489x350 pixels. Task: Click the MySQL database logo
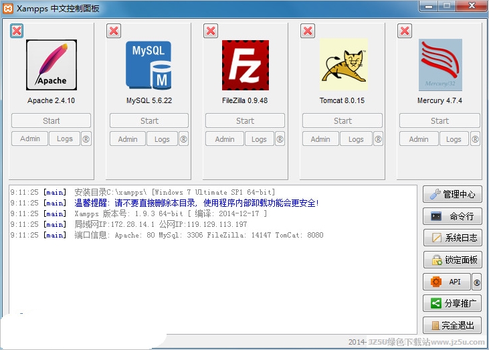pos(149,65)
